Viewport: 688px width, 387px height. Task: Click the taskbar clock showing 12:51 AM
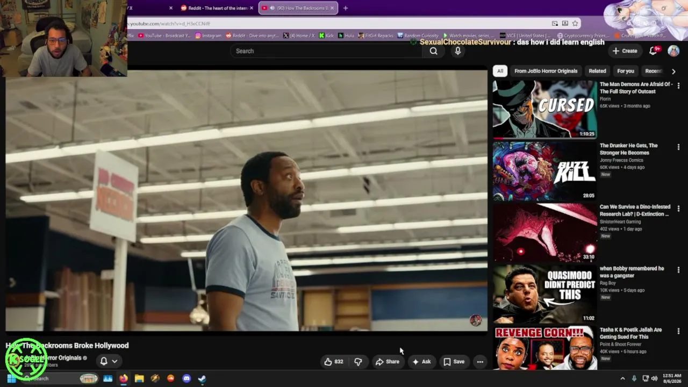672,378
